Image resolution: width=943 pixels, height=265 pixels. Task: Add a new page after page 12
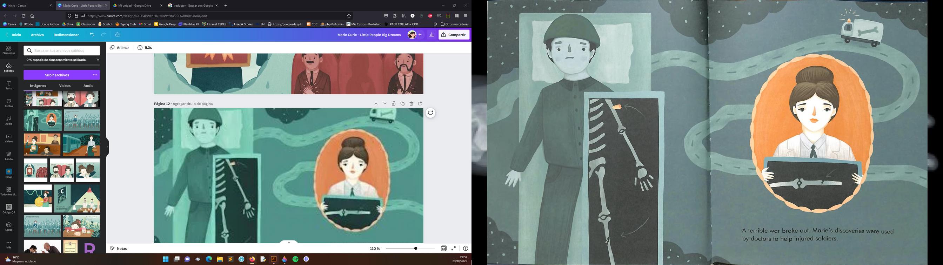click(420, 104)
